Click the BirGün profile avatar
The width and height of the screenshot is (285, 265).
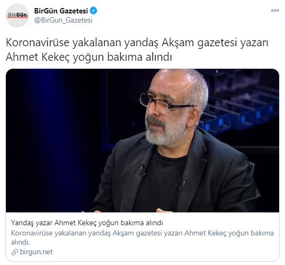tap(17, 16)
